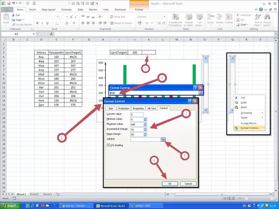279x209 pixels.
Task: Step the Maximum value spinner
Action: pyautogui.click(x=145, y=125)
